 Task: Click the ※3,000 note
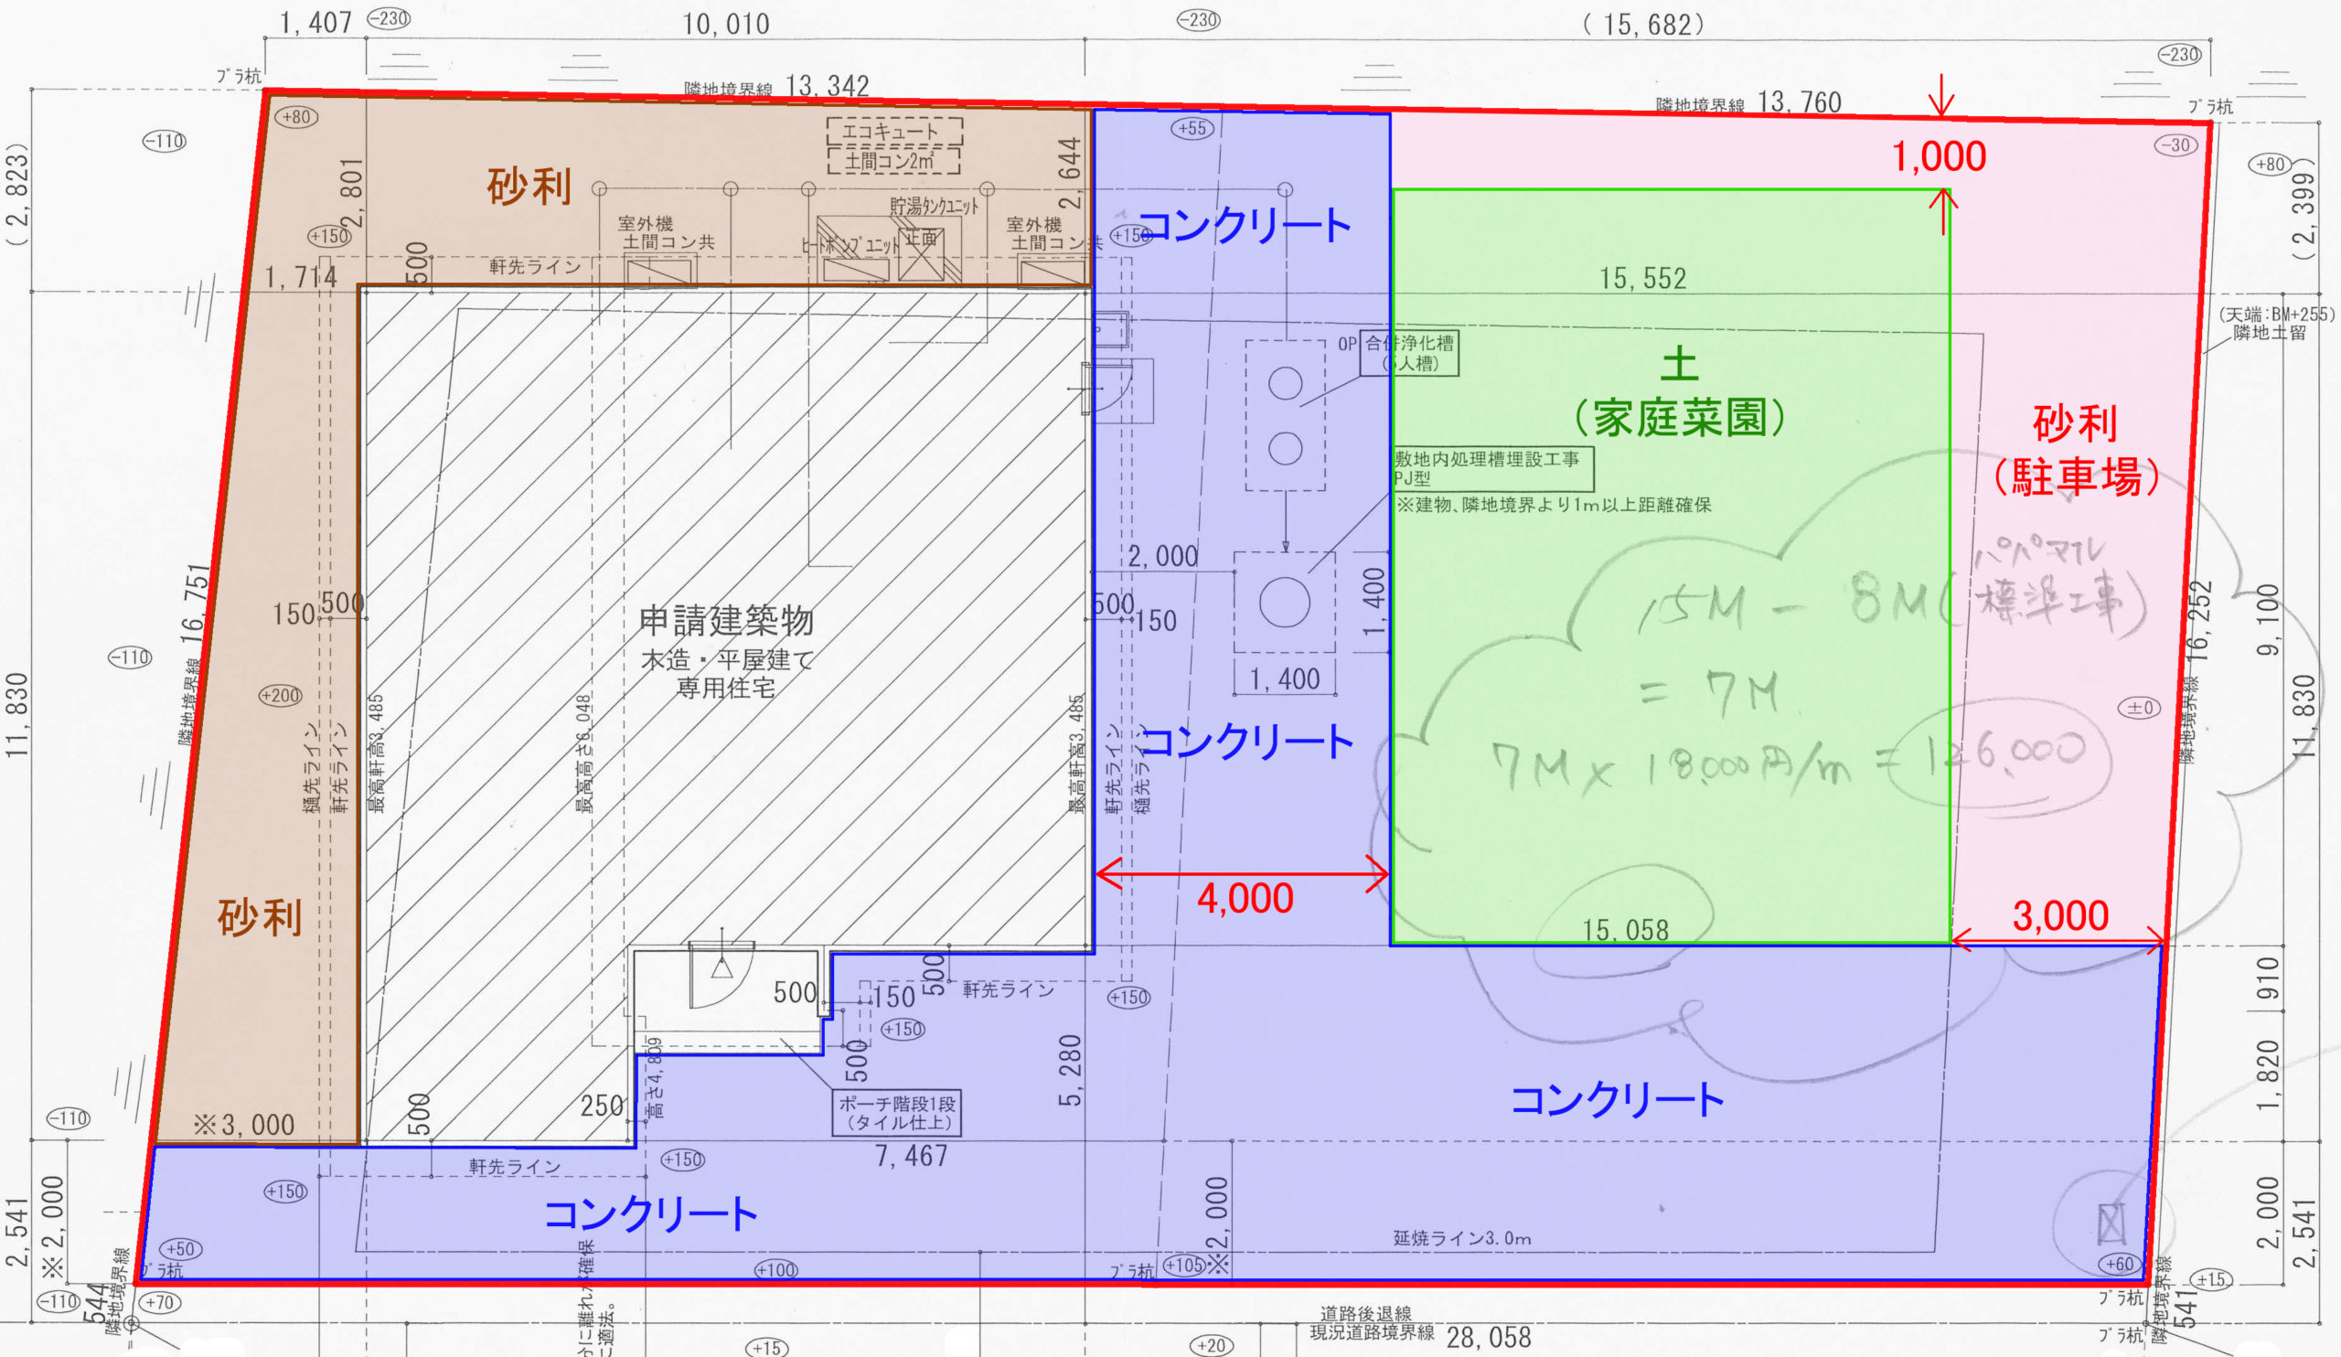[243, 1126]
